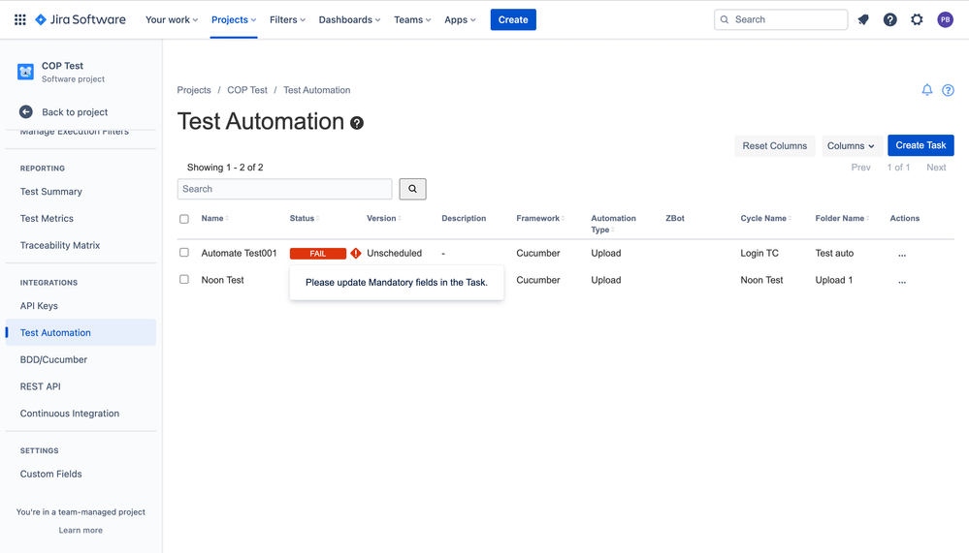Click the bell icon above Create Task

pos(927,90)
